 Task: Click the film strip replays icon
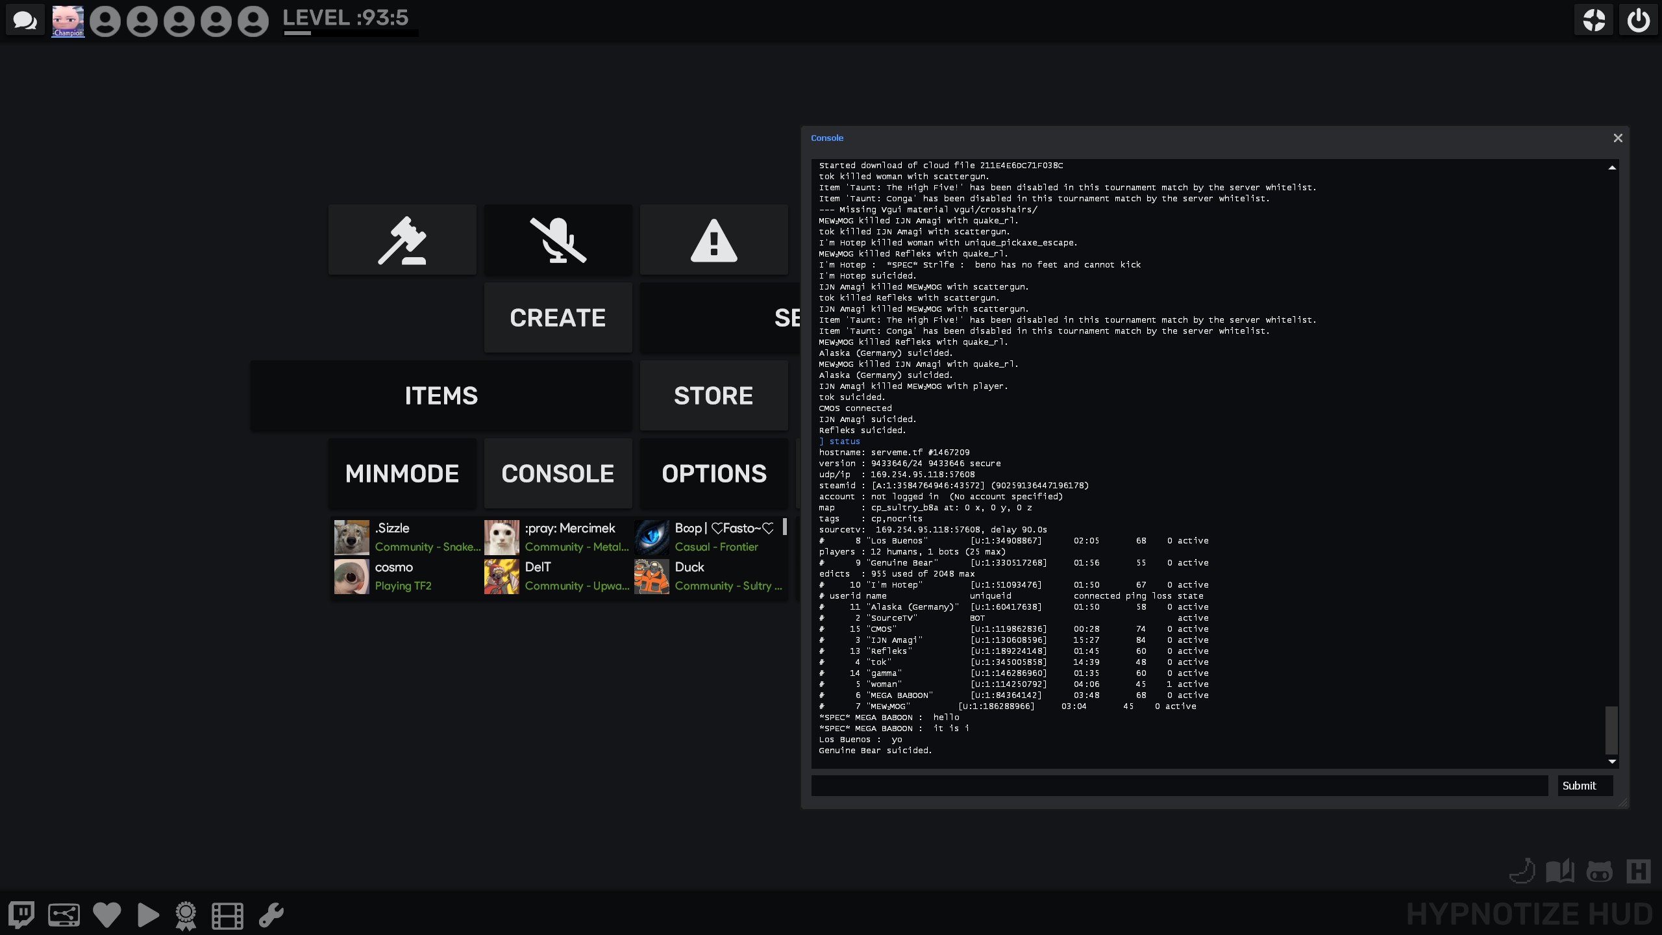pos(227,916)
